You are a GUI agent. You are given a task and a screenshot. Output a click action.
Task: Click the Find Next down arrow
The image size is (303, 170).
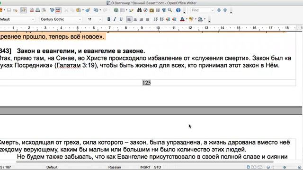219,10
